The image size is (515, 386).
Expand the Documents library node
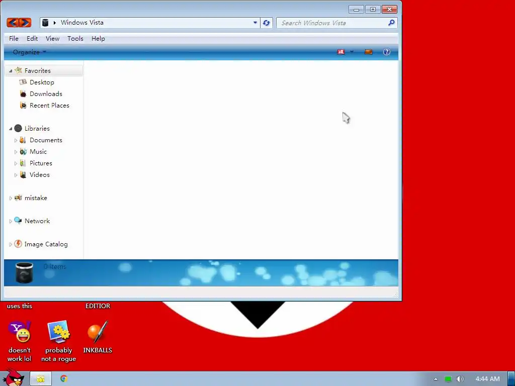[x=16, y=140]
